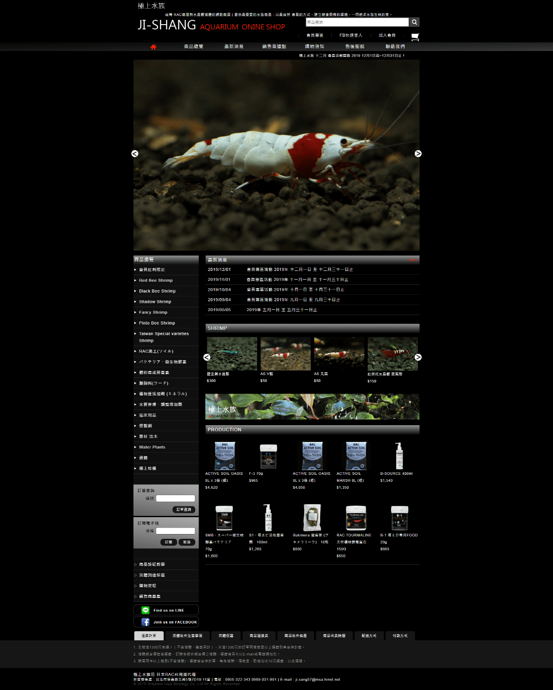Viewport: 553px width, 690px height.
Task: Slide SHRIMP carousel to the right
Action: pyautogui.click(x=418, y=357)
